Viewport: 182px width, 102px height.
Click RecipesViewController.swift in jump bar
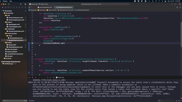65,10
